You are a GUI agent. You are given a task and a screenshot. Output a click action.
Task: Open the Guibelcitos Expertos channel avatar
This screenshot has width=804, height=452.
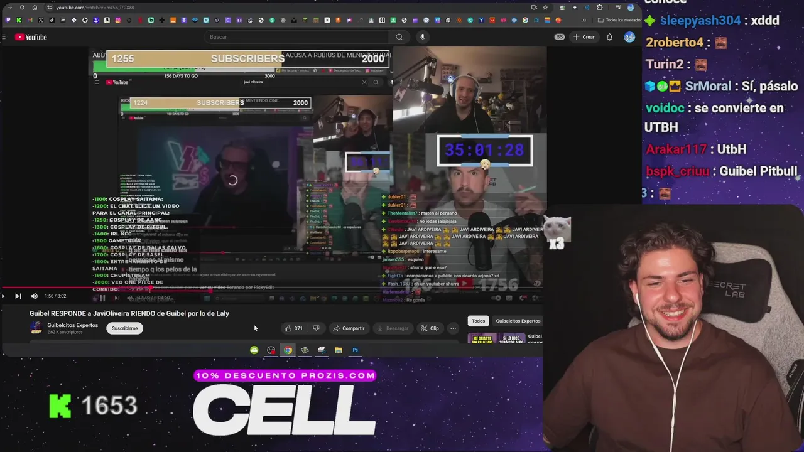click(x=36, y=328)
